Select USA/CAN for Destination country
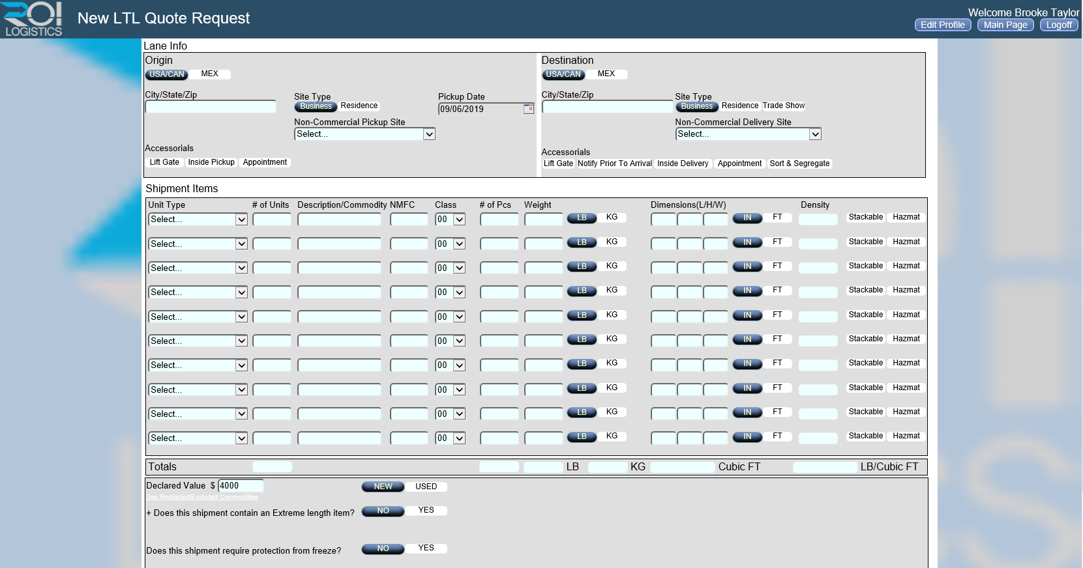Viewport: 1083px width, 568px height. click(563, 74)
